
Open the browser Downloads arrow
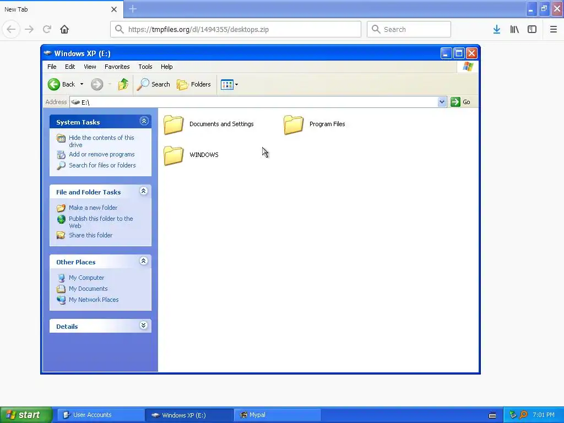coord(497,29)
